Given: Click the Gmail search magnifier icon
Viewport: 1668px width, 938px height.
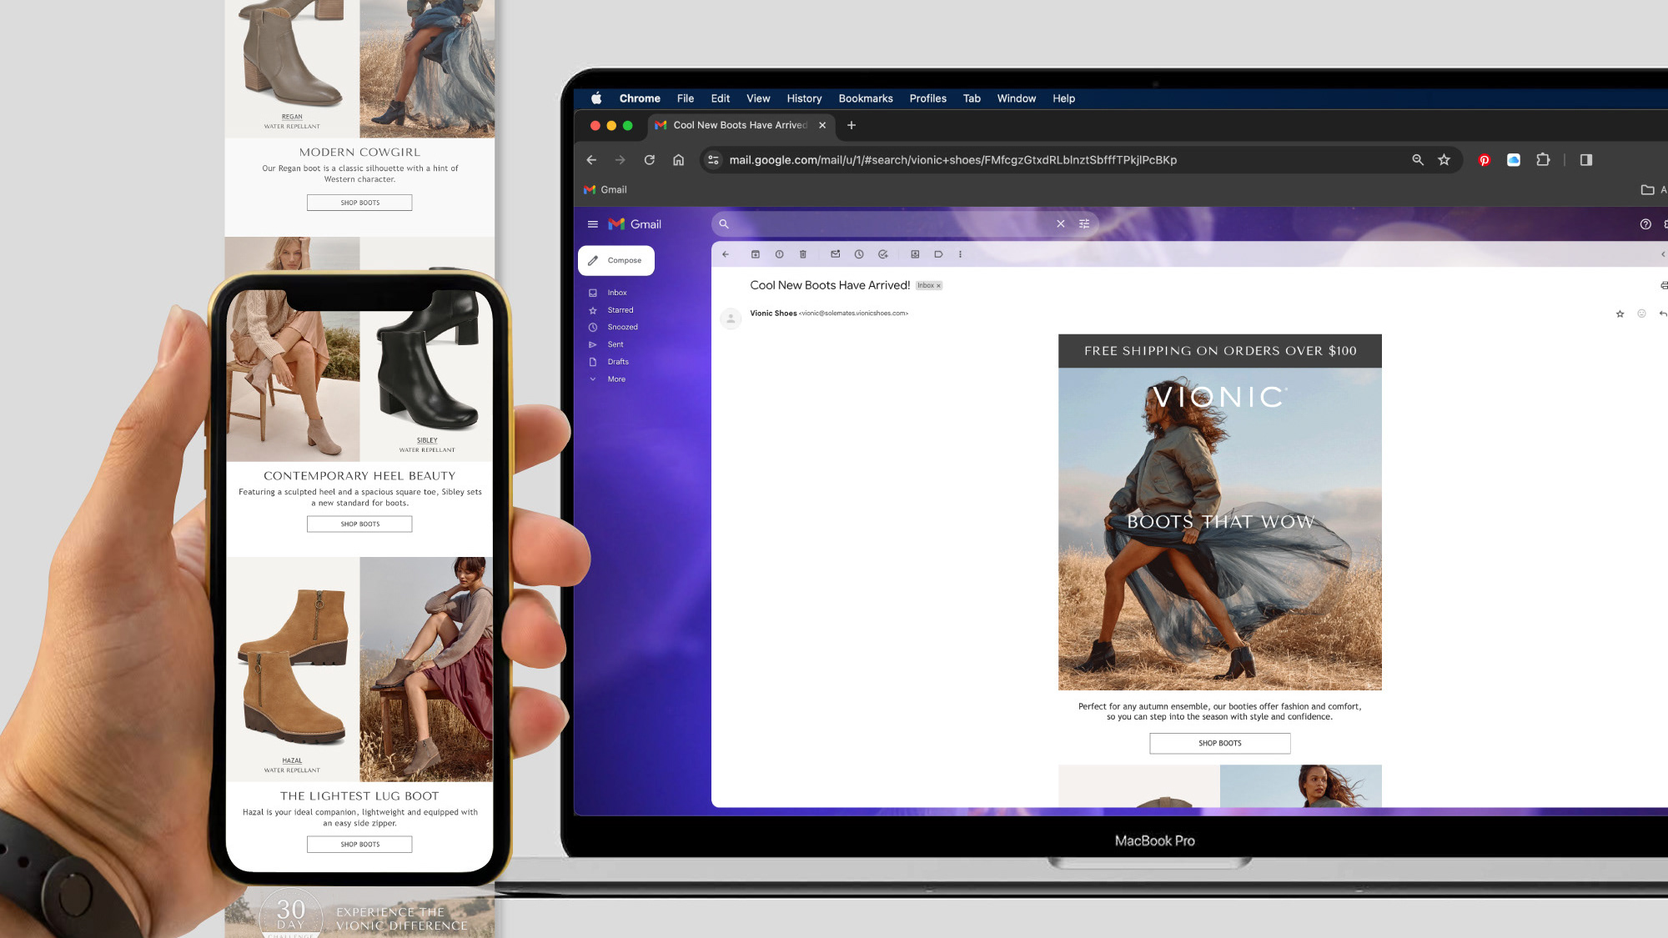Looking at the screenshot, I should (x=724, y=223).
